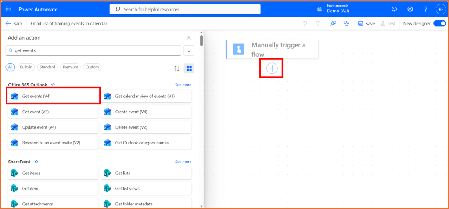Favorite the Office 365 Outlook connector star
The width and height of the screenshot is (449, 209).
tap(53, 85)
